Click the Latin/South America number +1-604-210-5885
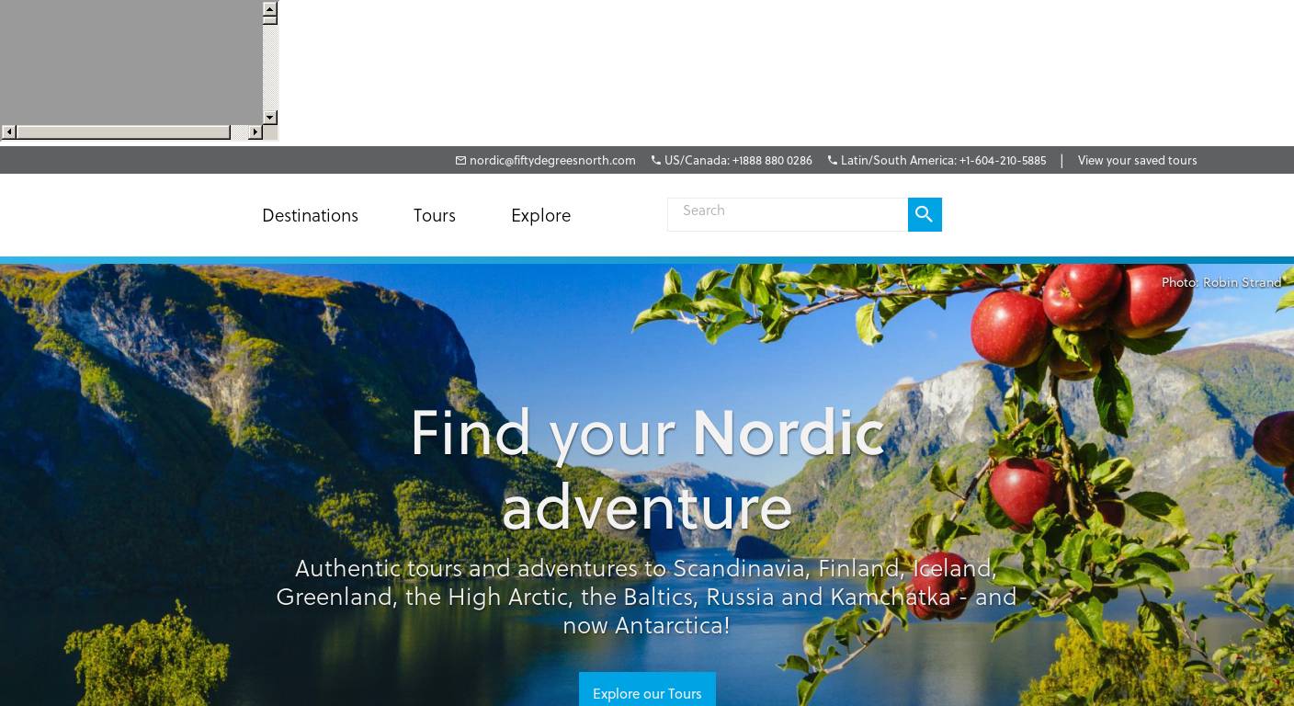 [1003, 161]
